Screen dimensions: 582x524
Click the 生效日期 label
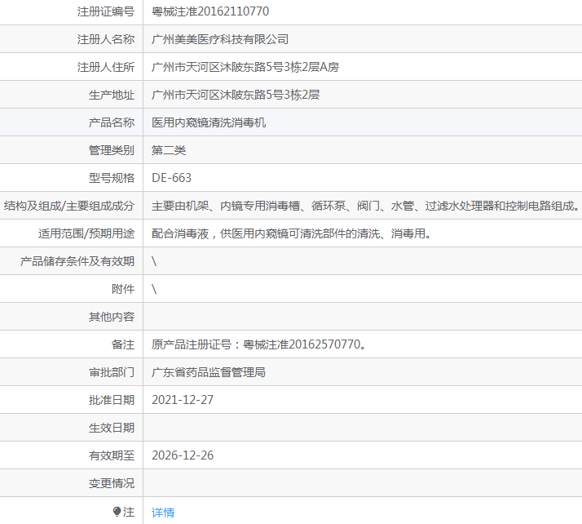pos(112,428)
